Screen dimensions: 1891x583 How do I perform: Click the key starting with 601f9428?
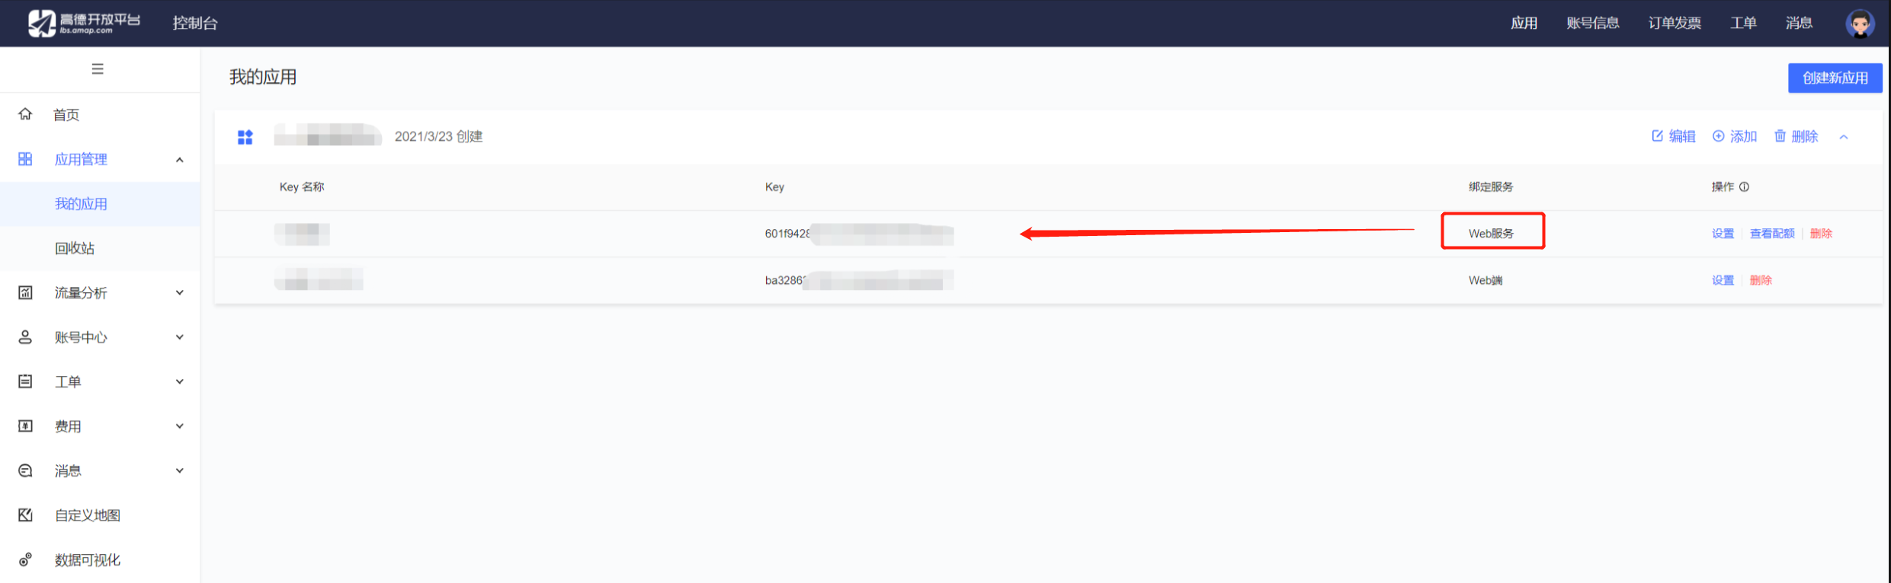(859, 234)
